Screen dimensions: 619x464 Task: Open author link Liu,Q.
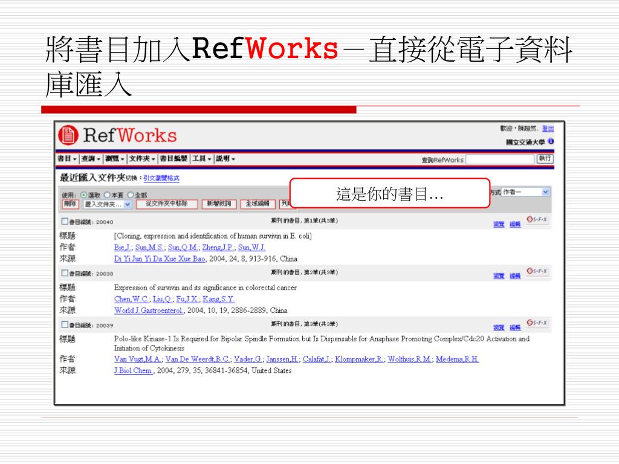[162, 299]
